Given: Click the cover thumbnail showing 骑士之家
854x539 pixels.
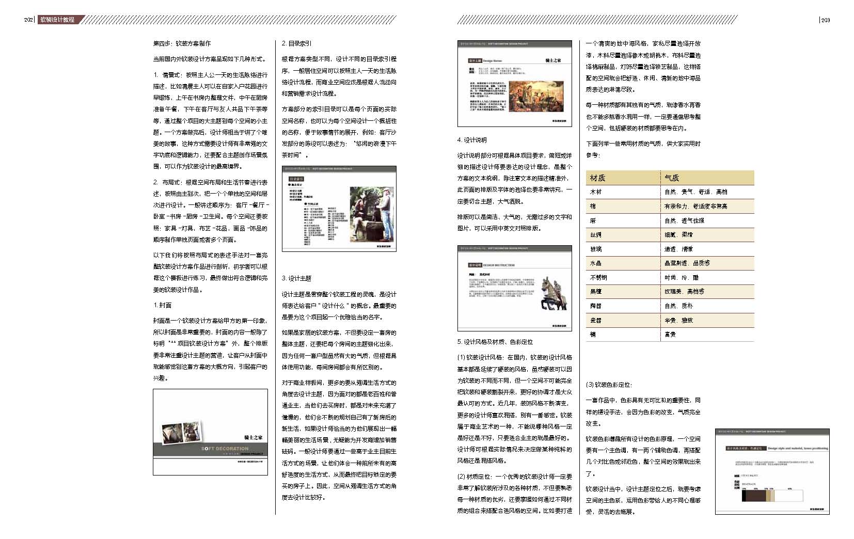Looking at the screenshot, I should point(210,432).
